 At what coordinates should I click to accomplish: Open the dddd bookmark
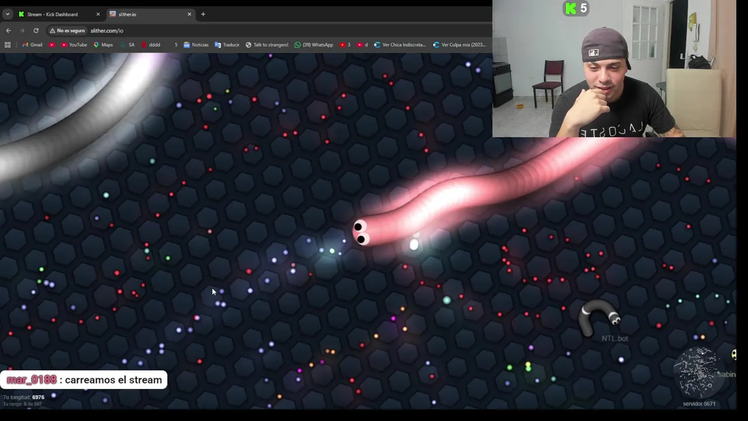151,44
